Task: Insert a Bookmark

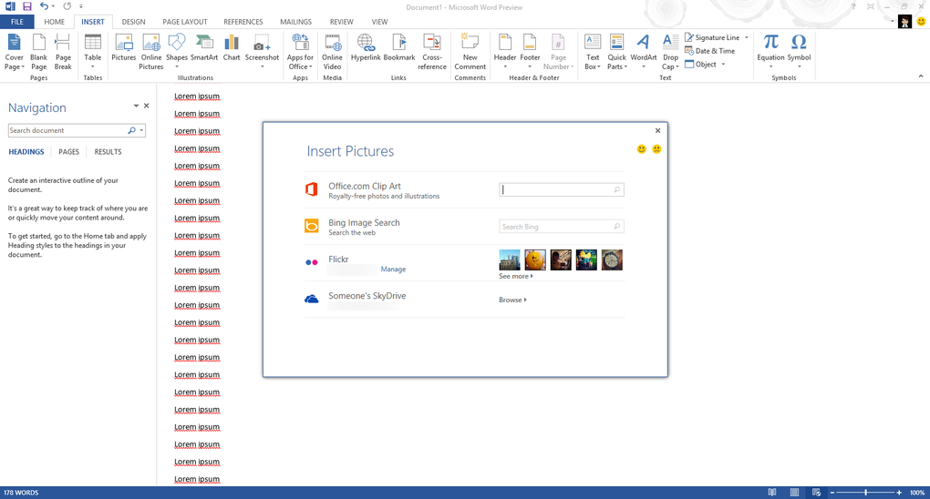Action: [x=399, y=48]
